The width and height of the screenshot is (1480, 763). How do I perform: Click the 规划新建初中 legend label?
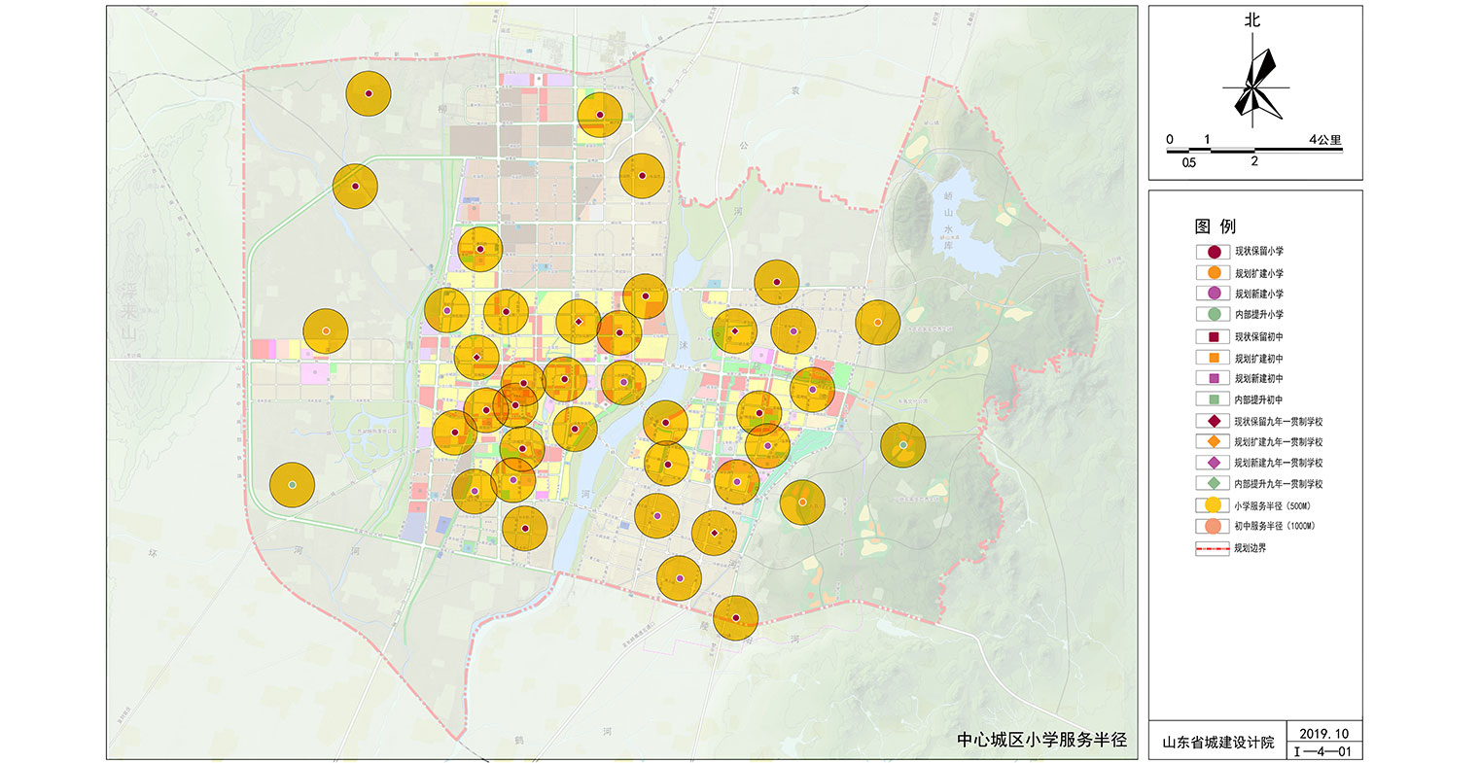coord(1259,379)
